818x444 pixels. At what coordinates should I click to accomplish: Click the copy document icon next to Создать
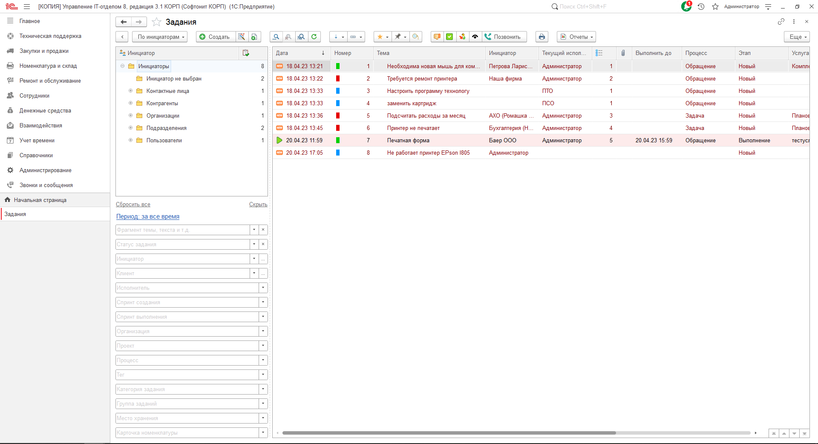tap(254, 37)
